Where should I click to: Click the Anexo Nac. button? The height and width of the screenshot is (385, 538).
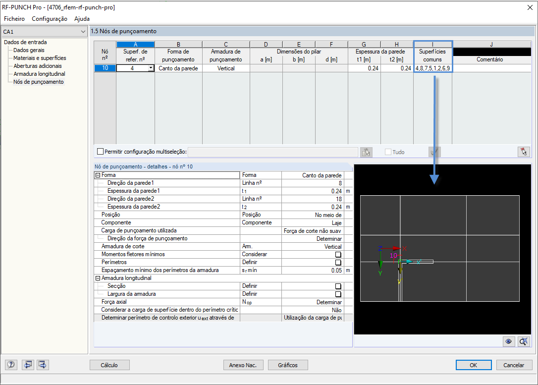243,365
